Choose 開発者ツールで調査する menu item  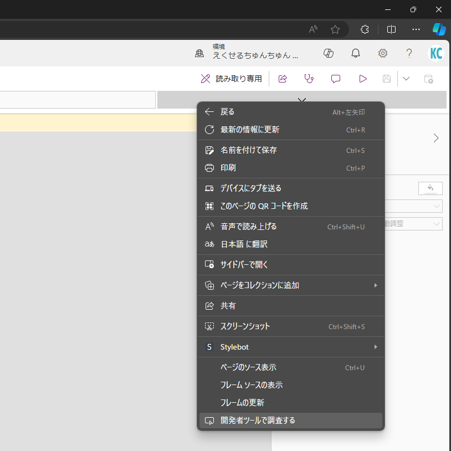coord(291,421)
